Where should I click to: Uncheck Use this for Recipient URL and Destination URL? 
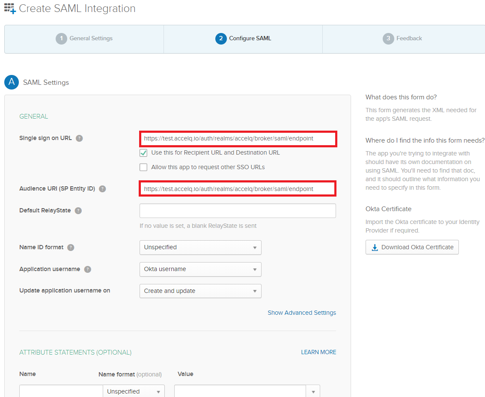[143, 153]
